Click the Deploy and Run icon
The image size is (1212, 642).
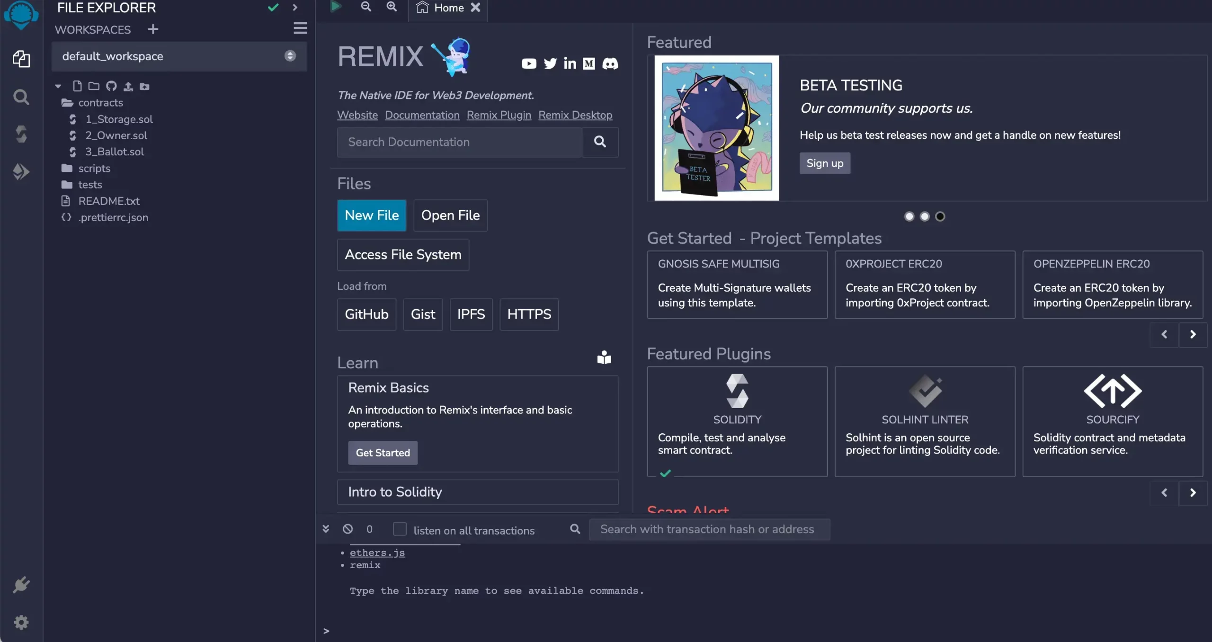point(22,172)
